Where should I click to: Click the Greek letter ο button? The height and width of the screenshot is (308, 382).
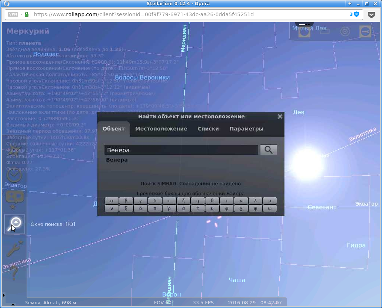(x=140, y=209)
